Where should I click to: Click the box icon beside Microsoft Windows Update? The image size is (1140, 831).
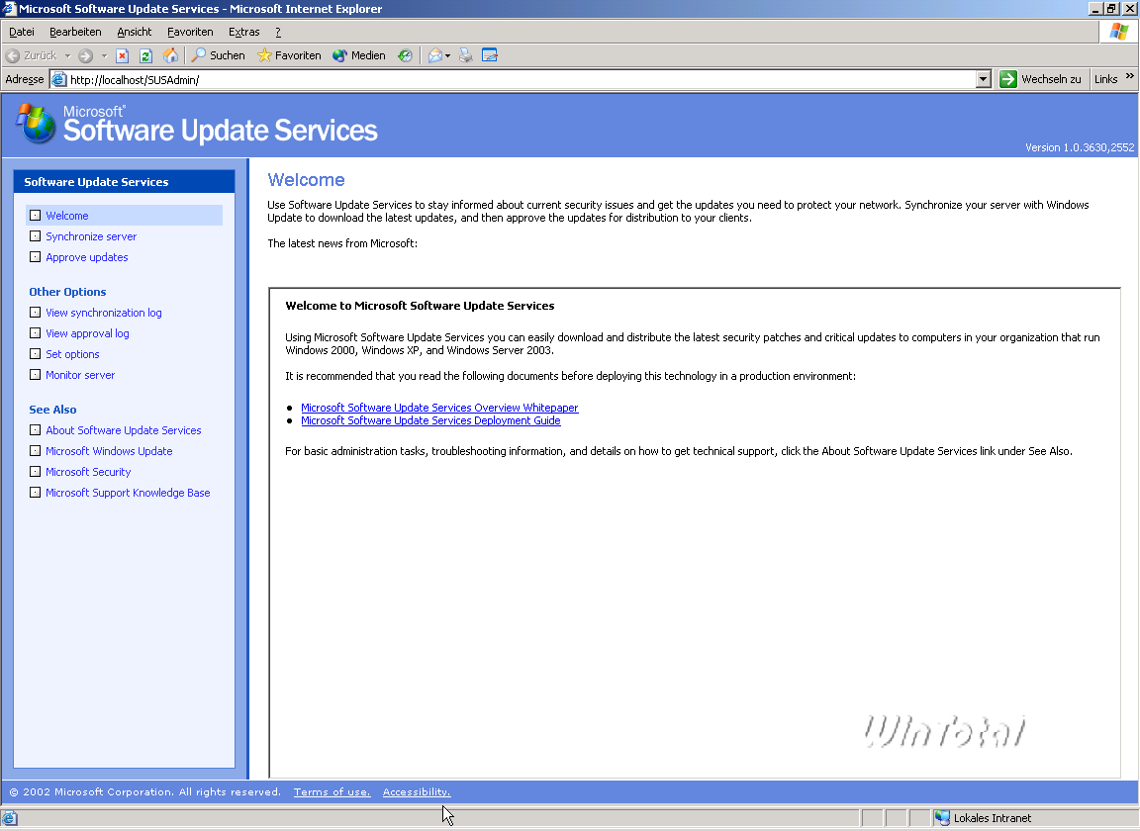click(35, 451)
